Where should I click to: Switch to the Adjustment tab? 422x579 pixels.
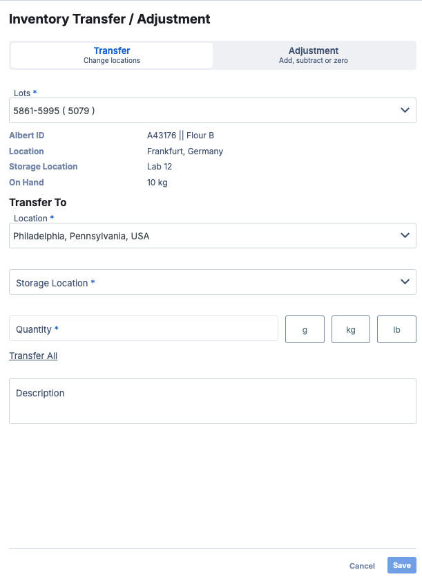click(x=314, y=55)
